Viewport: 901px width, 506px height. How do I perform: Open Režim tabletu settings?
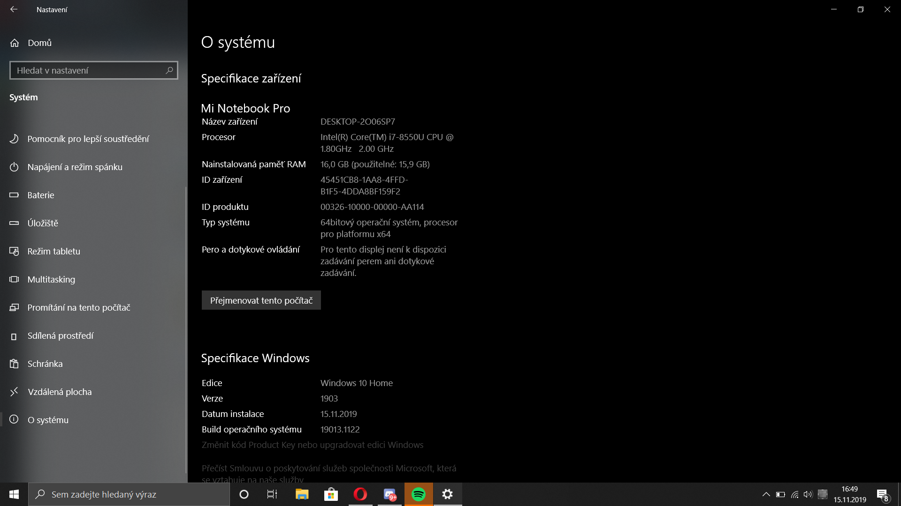point(53,251)
